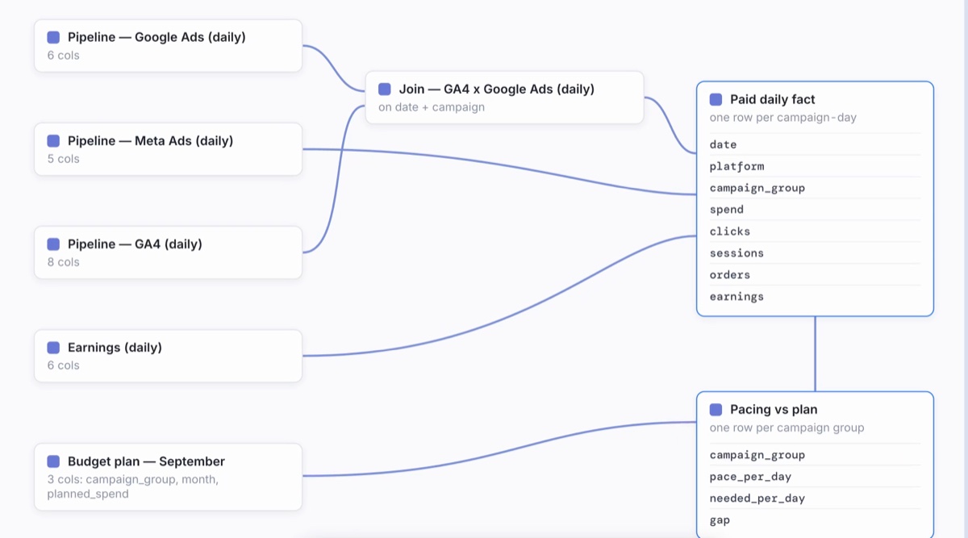The height and width of the screenshot is (538, 968).
Task: Select the Pipeline — Google Ads (daily) title
Action: pos(156,37)
